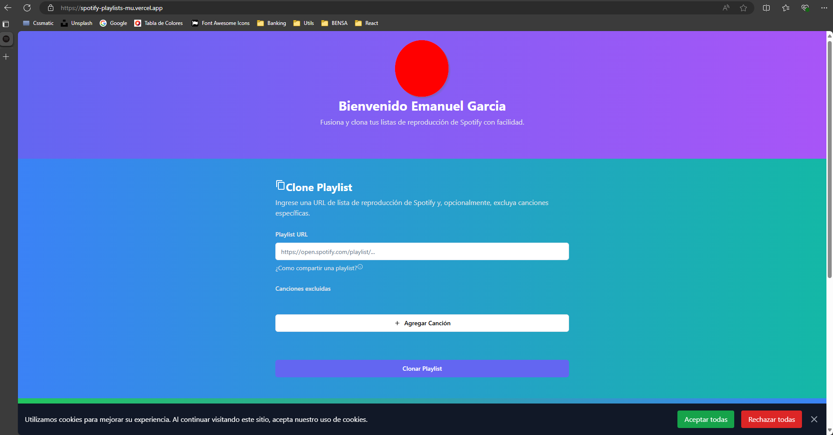
Task: Expand the Utils bookmarks folder
Action: 304,23
